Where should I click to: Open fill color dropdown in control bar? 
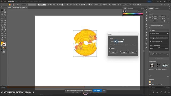(11, 5)
